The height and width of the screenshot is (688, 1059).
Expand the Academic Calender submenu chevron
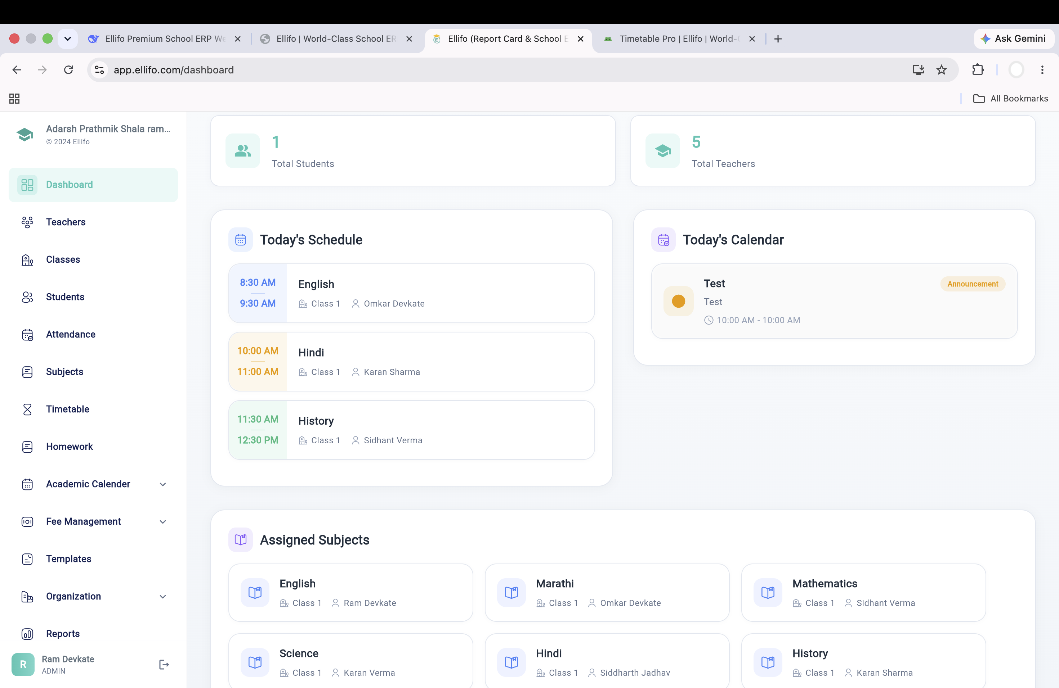coord(163,484)
